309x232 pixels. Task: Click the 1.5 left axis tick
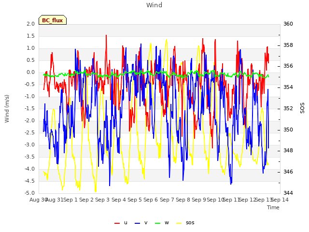30,36
